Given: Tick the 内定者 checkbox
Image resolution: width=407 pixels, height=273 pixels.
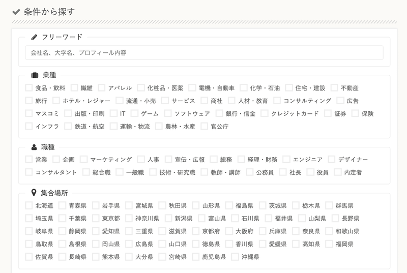Looking at the screenshot, I should coord(337,172).
